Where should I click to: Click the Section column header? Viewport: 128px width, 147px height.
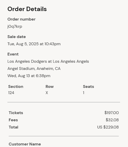point(16,87)
